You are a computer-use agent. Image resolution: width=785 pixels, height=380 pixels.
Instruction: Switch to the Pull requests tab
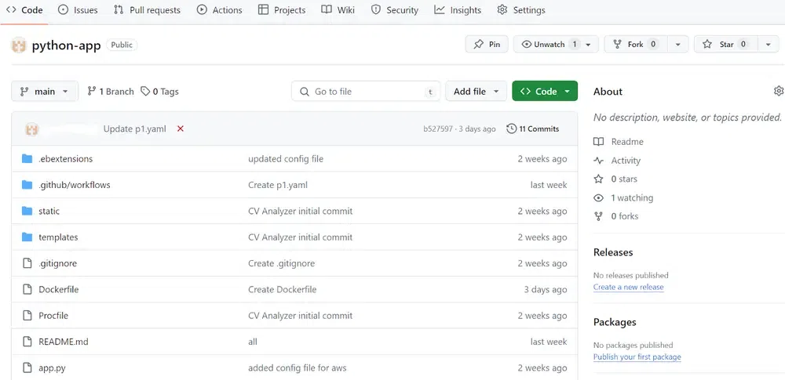(148, 10)
